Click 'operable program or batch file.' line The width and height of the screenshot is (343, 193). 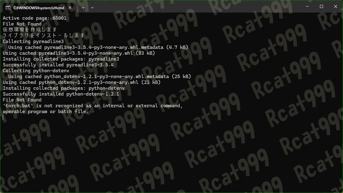click(46, 112)
